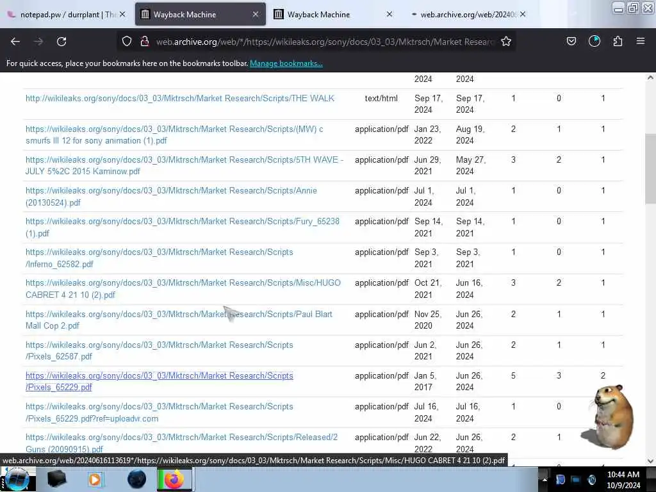Click the Jun 22, 2022 date cell
The height and width of the screenshot is (492, 656).
(429, 443)
